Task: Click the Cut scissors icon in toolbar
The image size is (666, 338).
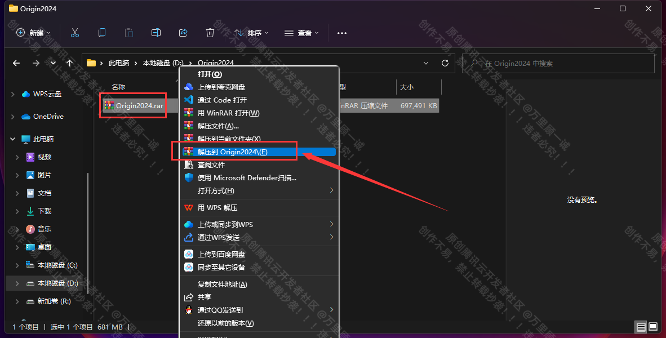Action: [x=75, y=33]
